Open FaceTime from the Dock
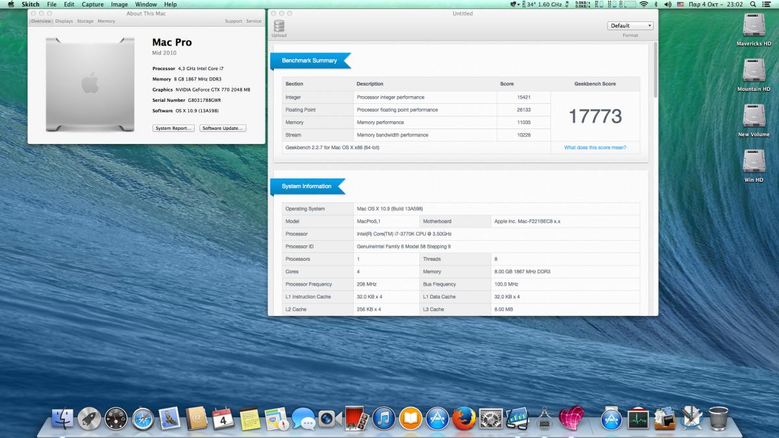 coord(330,419)
